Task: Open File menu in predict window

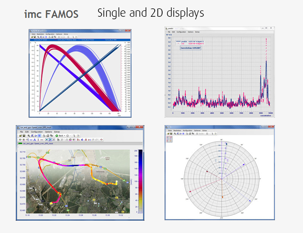Action: point(169,32)
